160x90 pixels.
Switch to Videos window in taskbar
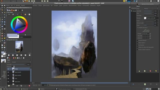point(41,89)
